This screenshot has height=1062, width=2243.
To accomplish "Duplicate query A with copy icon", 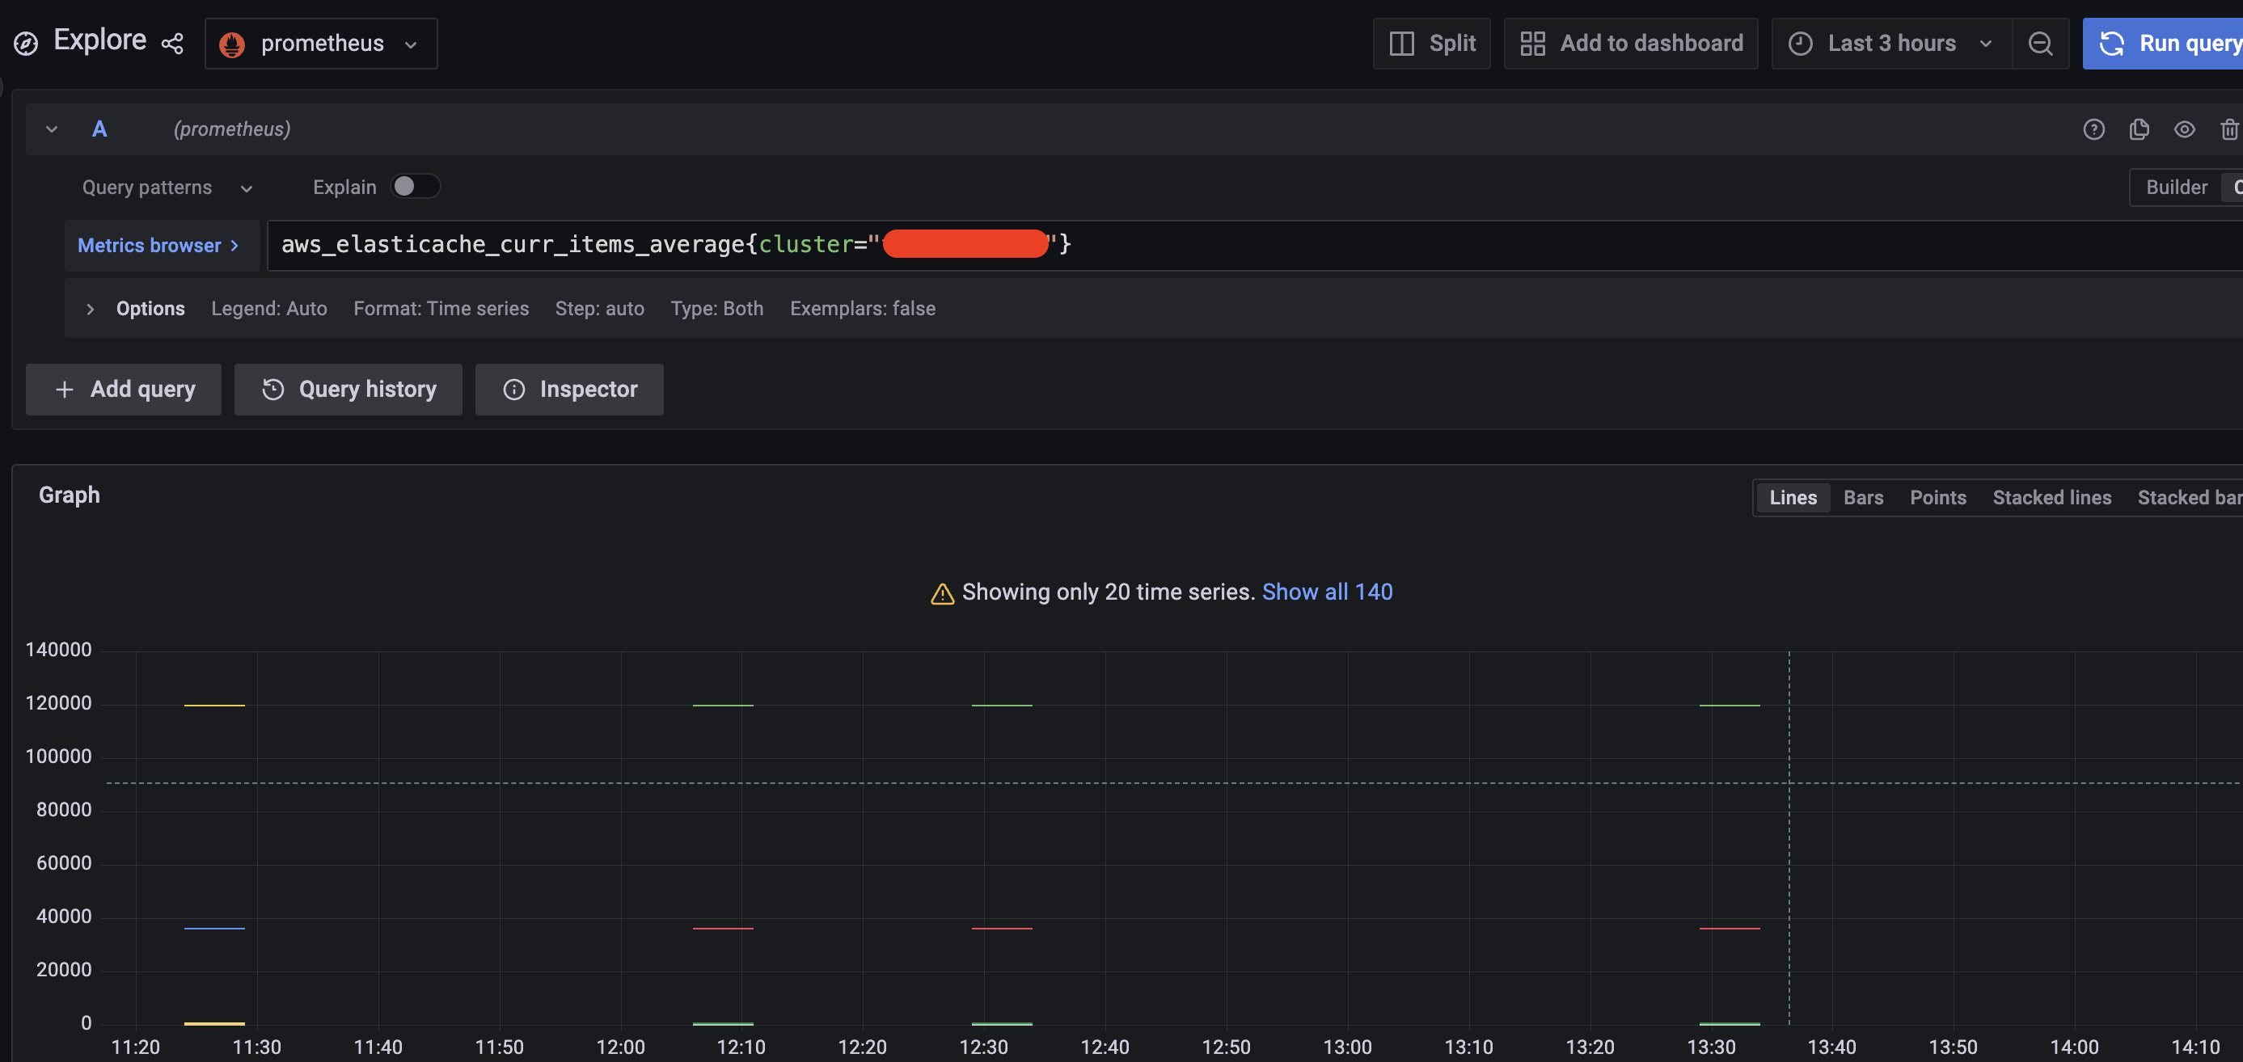I will (2139, 129).
